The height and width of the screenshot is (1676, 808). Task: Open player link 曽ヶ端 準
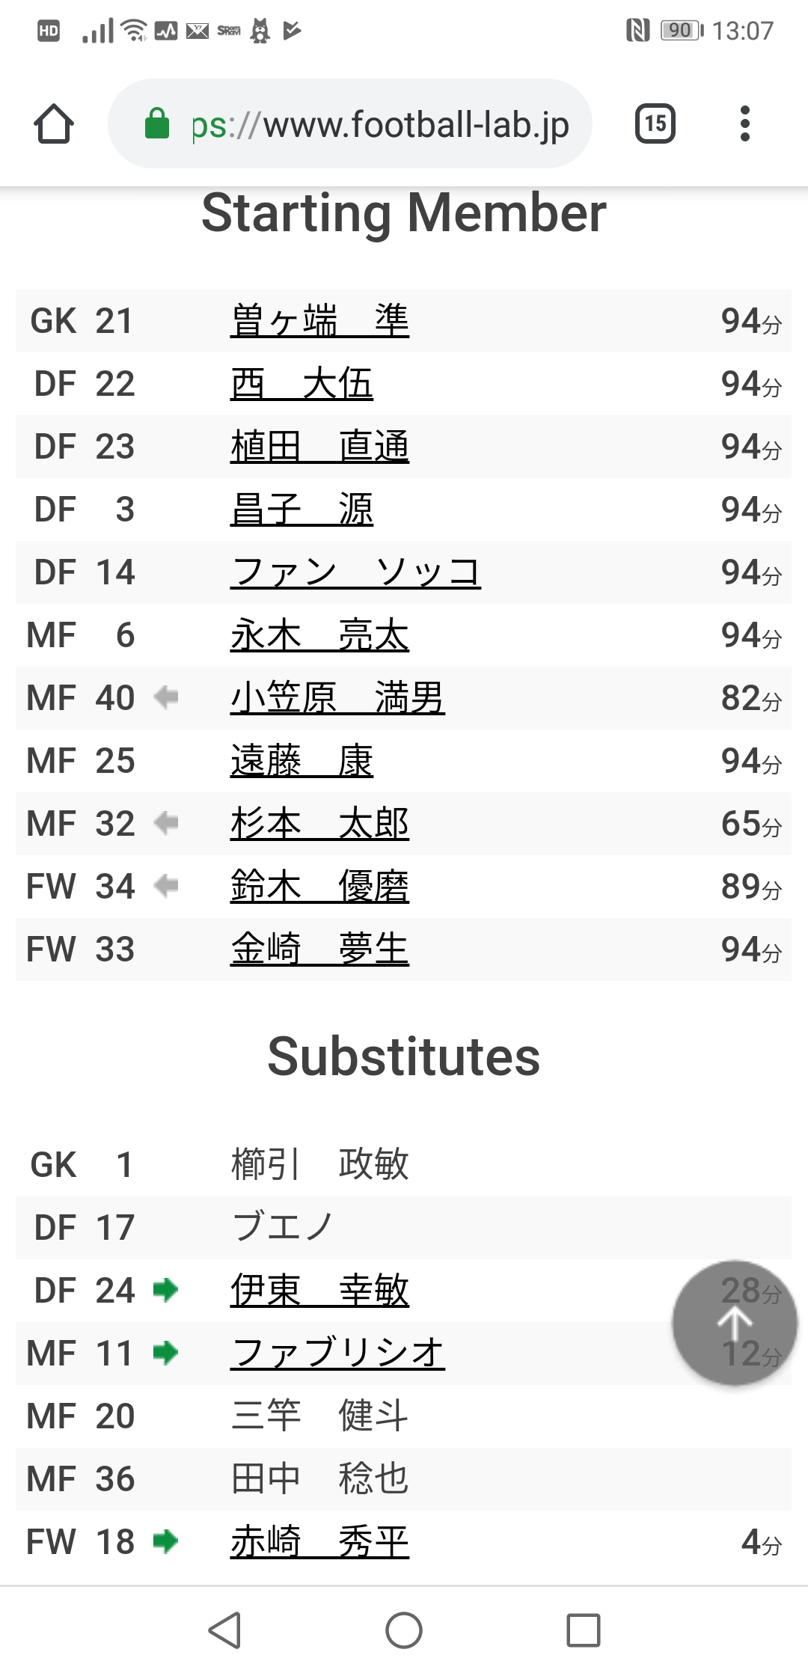point(319,321)
